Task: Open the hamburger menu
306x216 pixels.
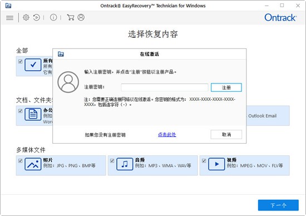Action: coord(10,18)
